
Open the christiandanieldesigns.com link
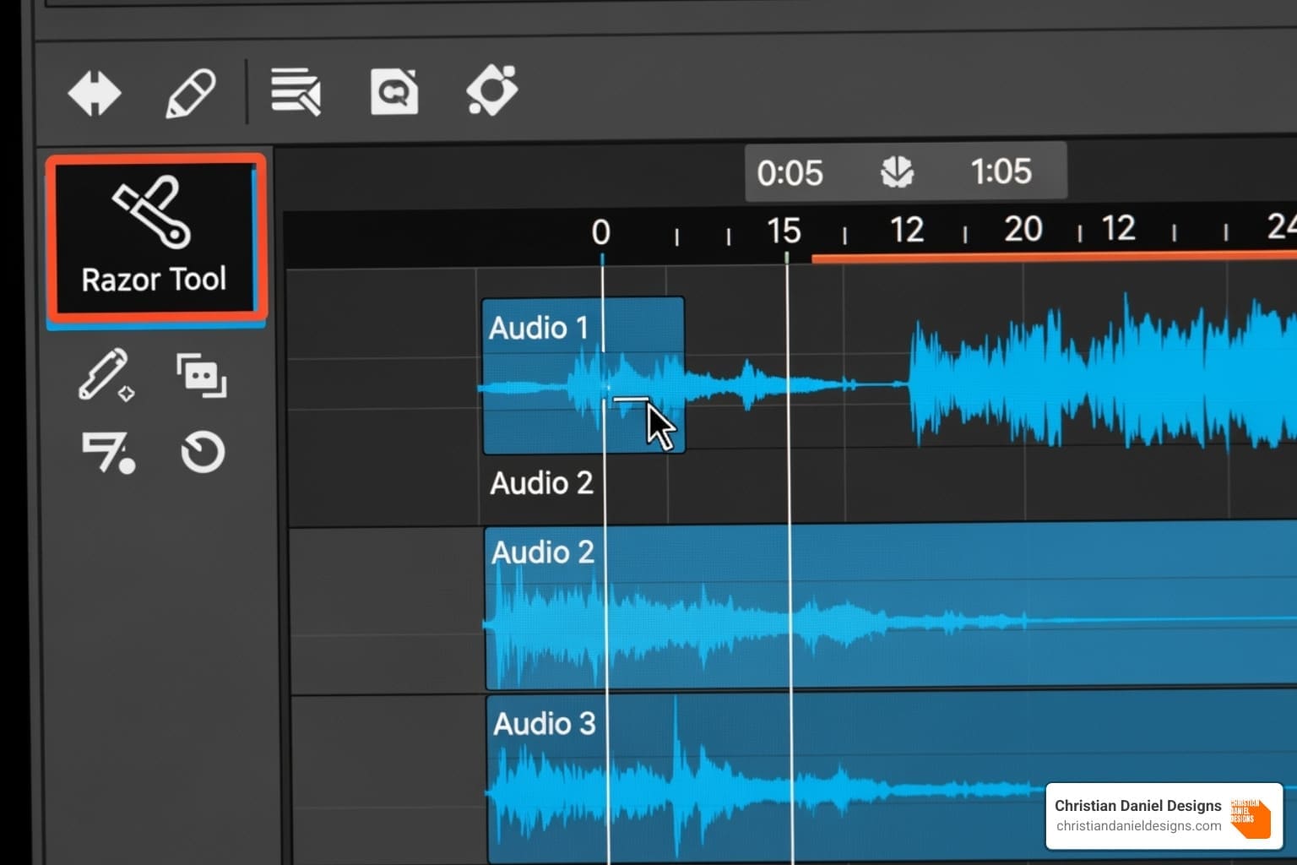tap(1138, 826)
